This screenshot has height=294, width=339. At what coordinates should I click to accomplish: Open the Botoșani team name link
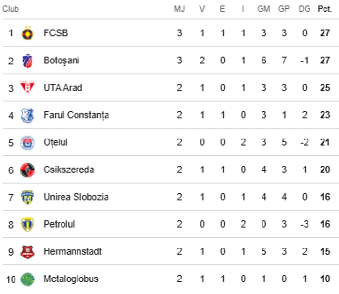click(x=61, y=61)
